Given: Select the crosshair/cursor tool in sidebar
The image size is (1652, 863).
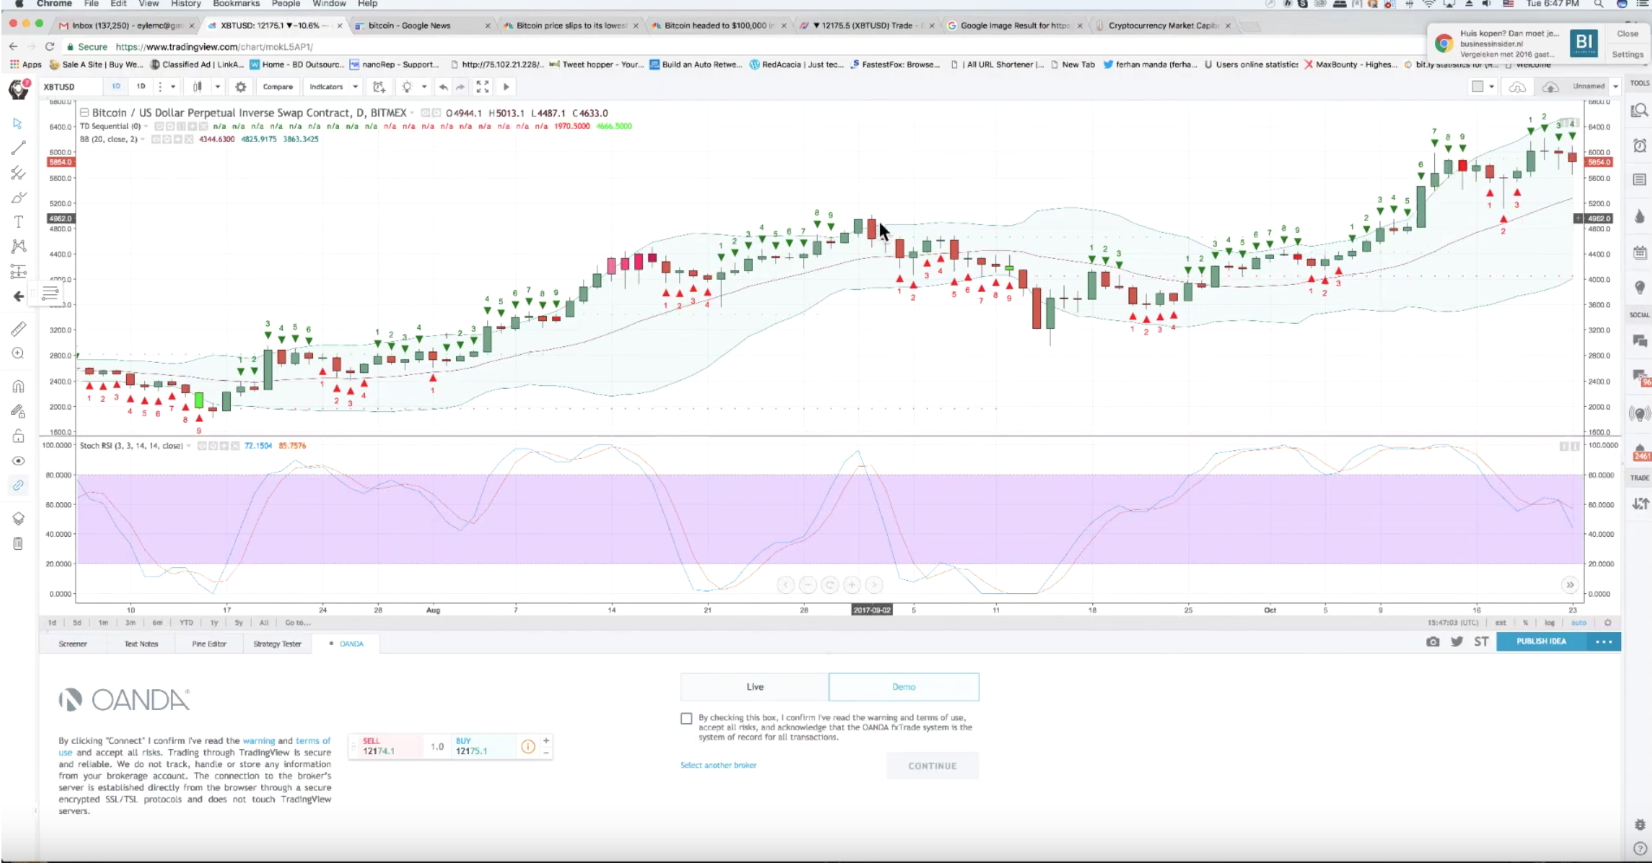Looking at the screenshot, I should 17,123.
